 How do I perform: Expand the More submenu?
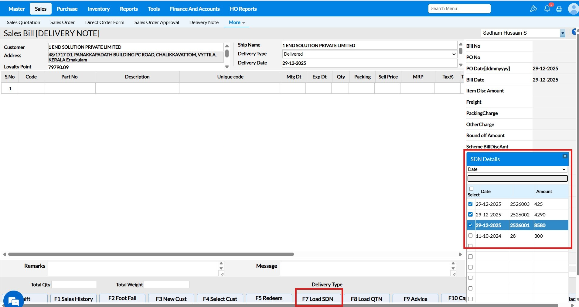237,22
